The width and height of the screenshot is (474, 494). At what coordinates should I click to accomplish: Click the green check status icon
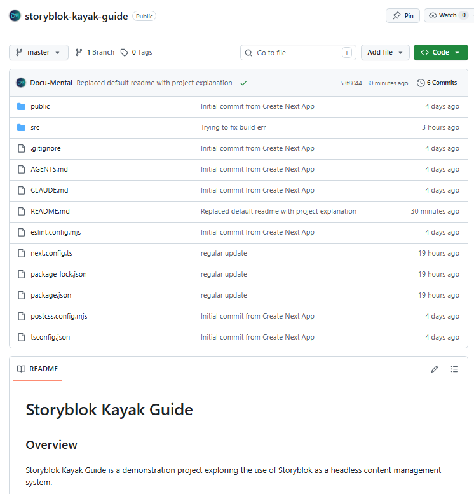243,83
